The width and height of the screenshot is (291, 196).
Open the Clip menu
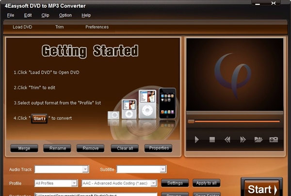pyautogui.click(x=45, y=15)
